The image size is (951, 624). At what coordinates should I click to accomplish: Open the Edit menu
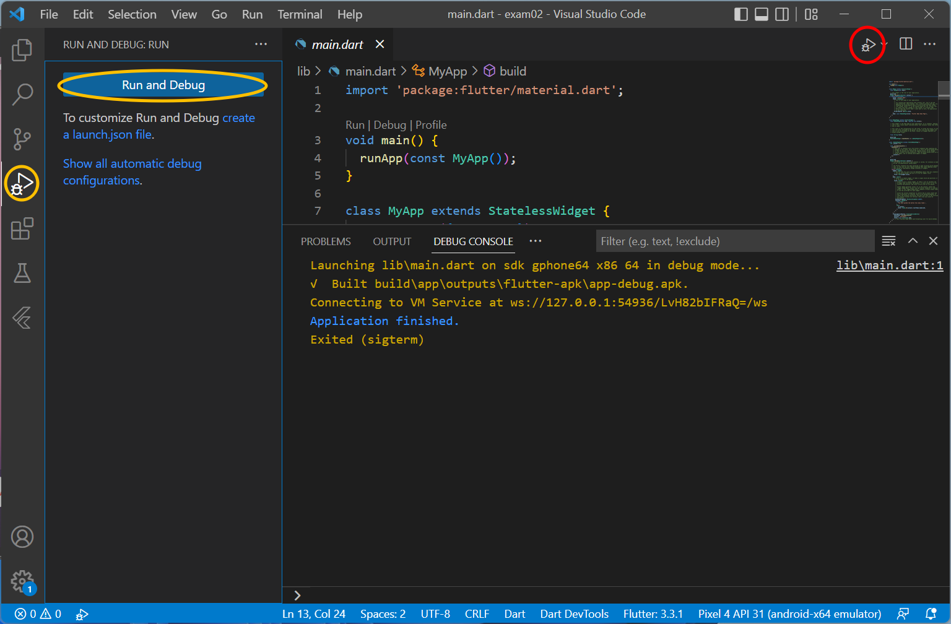pos(83,14)
